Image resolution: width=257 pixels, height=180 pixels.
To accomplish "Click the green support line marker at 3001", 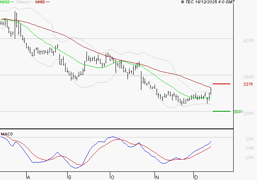I will click(221, 111).
